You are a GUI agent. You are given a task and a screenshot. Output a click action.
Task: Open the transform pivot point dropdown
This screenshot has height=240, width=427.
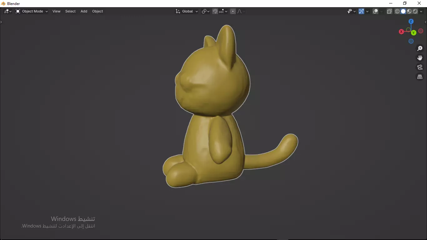pyautogui.click(x=205, y=11)
